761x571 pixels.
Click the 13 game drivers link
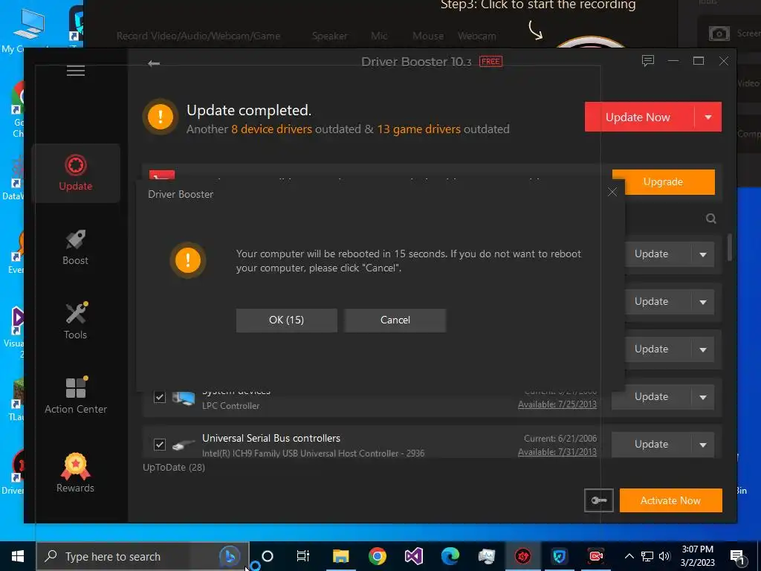[419, 129]
